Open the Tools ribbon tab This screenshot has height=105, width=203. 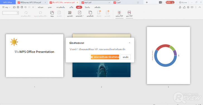97,7
